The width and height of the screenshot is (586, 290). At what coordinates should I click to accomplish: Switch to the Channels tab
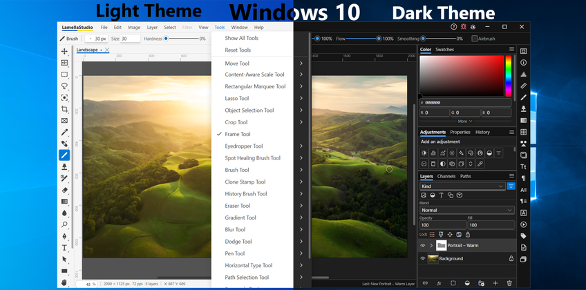[446, 176]
